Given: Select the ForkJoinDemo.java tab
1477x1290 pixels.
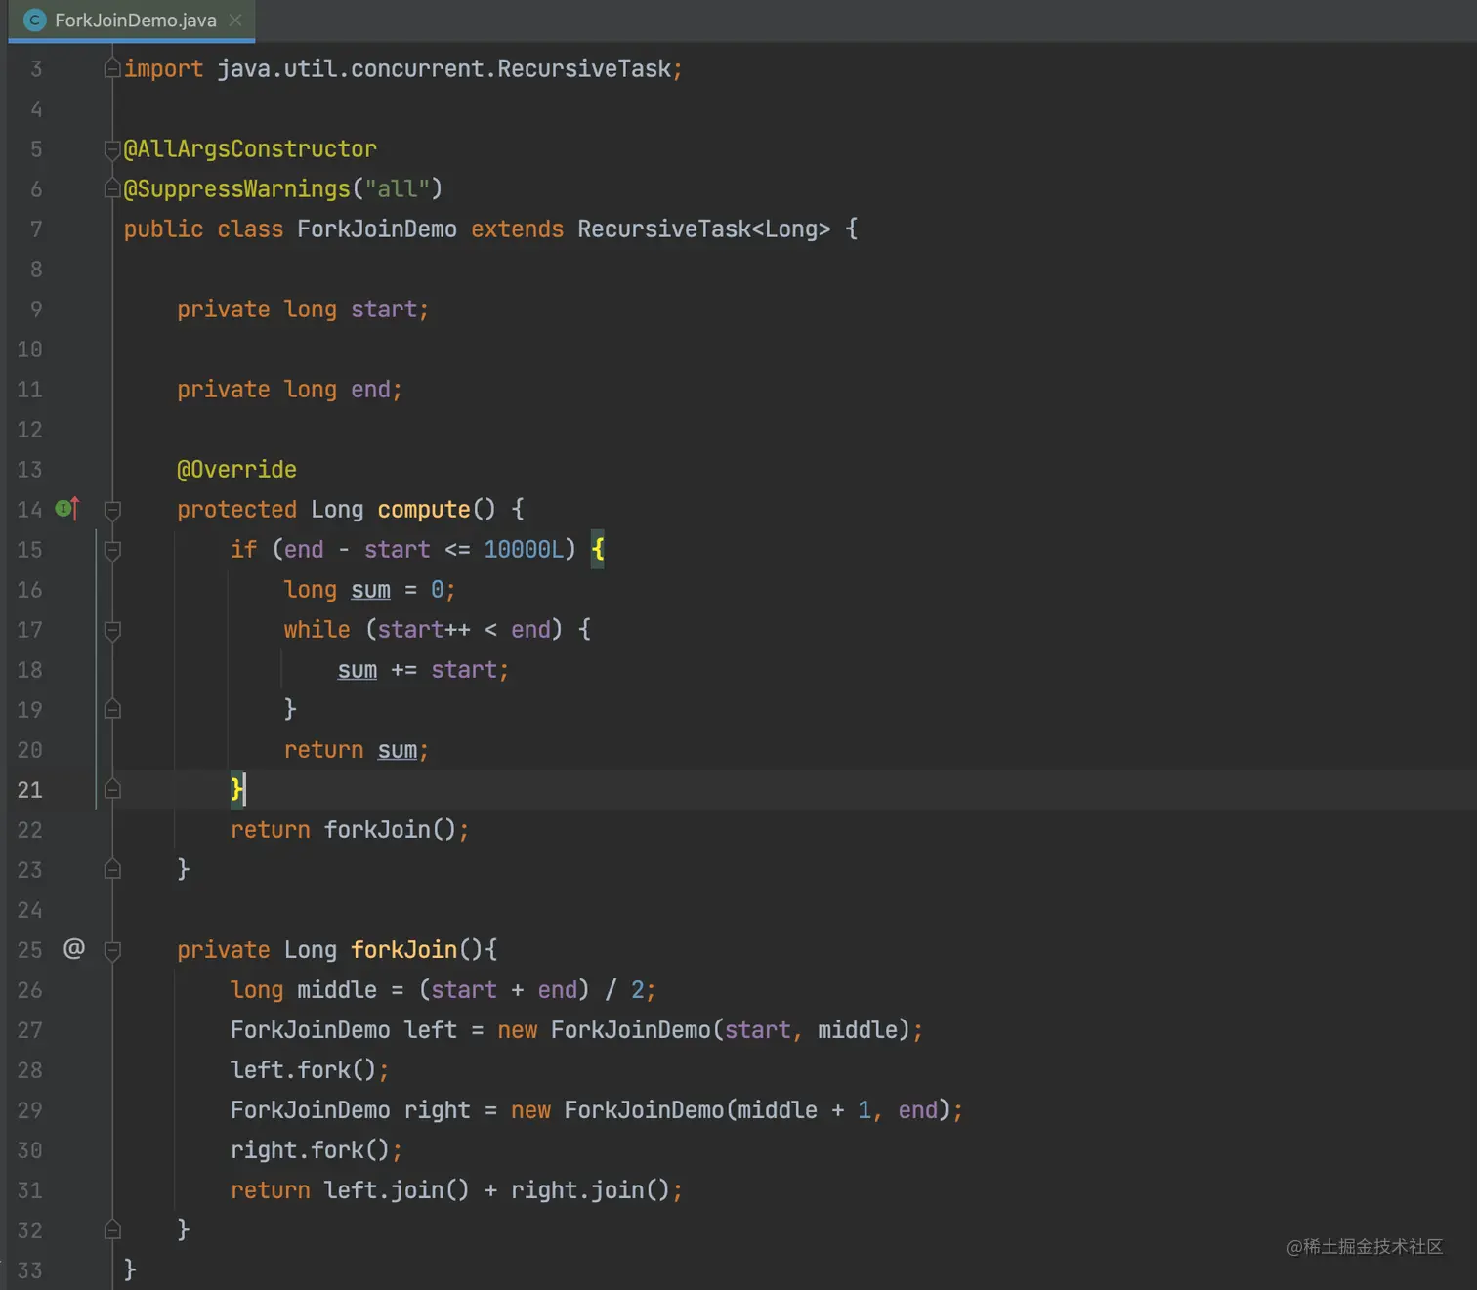Looking at the screenshot, I should (x=132, y=21).
